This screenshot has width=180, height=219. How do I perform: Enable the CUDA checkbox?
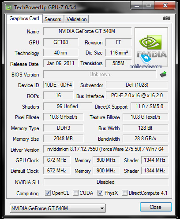tap(75, 193)
